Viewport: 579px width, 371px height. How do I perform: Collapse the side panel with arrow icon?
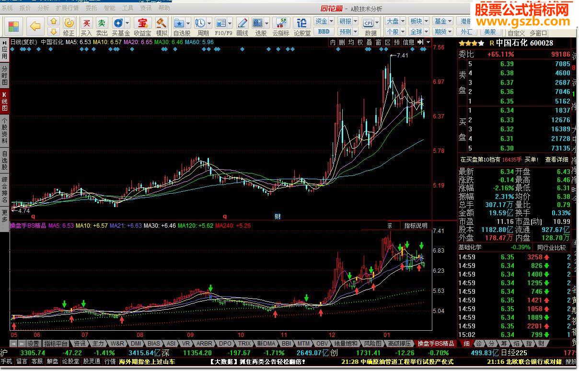point(420,42)
